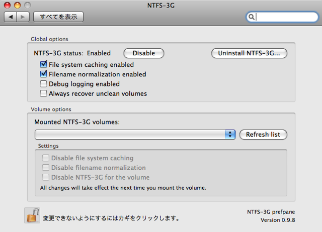Minimize the window with yellow button
The image size is (322, 232).
tap(17, 6)
